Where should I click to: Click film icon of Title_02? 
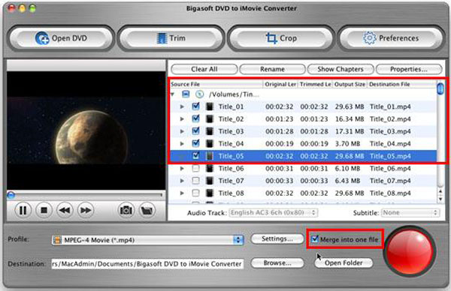[x=210, y=119]
